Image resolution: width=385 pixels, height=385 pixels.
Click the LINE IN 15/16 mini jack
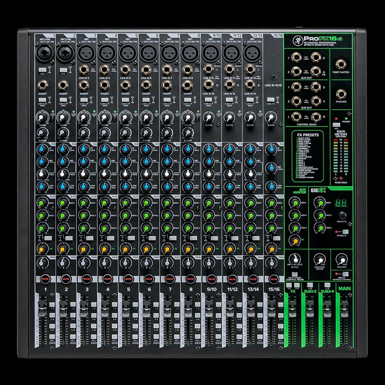[x=273, y=78]
